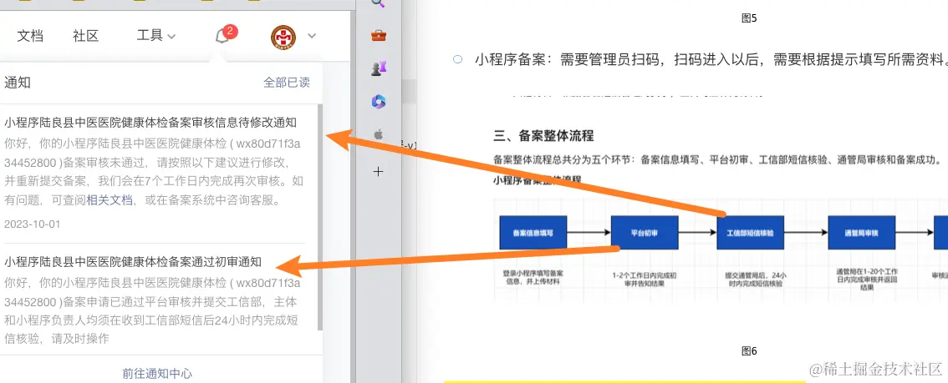The image size is (948, 383).
Task: Open the Apple logo sidebar icon
Action: pyautogui.click(x=379, y=135)
